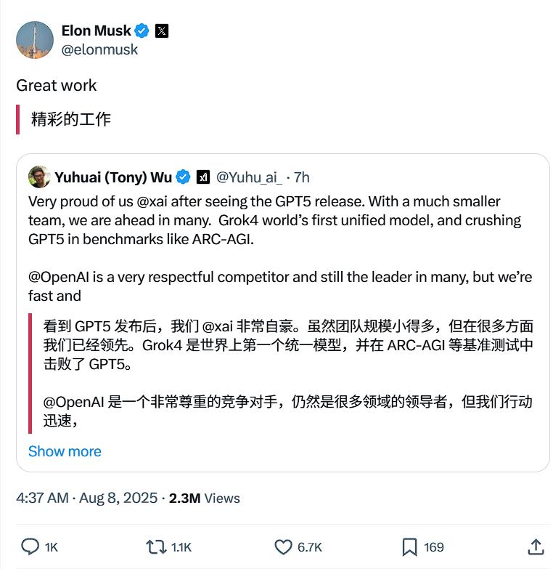Click the @xai mention in quoted tweet
The width and height of the screenshot is (553, 569).
152,201
